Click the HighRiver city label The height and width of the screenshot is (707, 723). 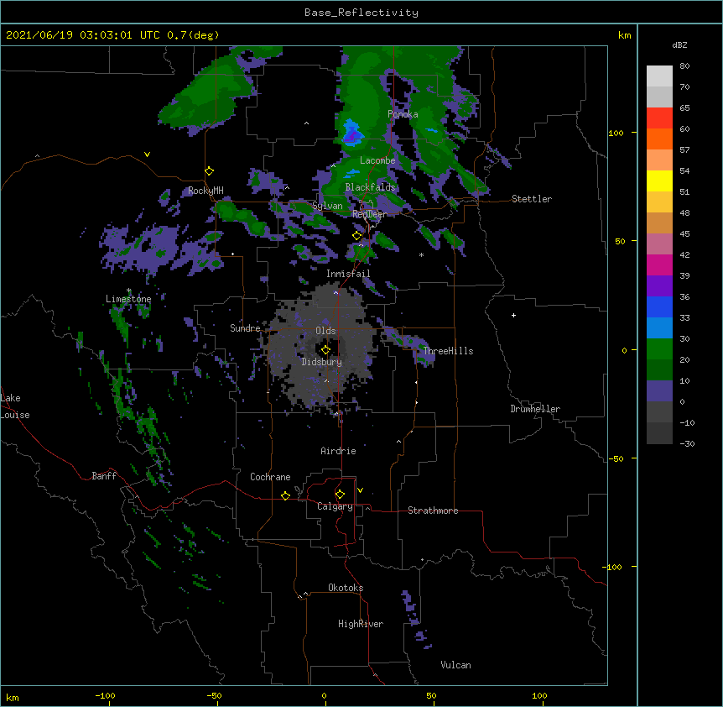[361, 624]
